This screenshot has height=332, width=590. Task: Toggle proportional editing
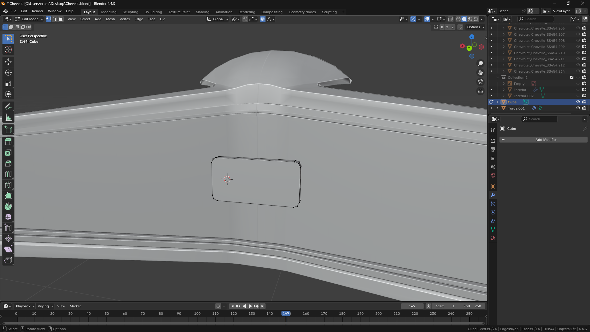pos(263,19)
